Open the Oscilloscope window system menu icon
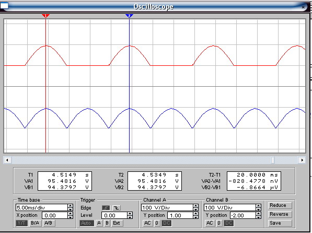Screen dimensions: 312x233 pos(4,6)
